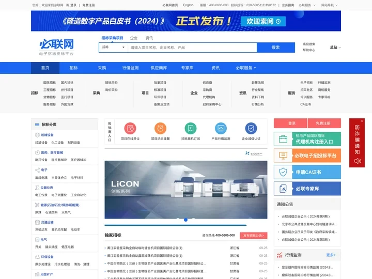372x279 pixels.
Task: Click the 项目在线异议 red icon
Action: (x=130, y=128)
